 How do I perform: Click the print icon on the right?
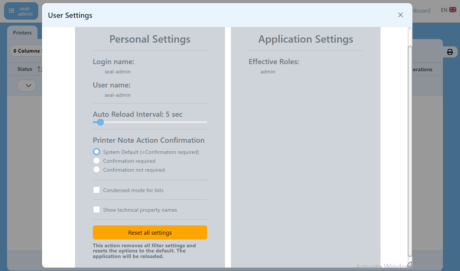tap(450, 52)
